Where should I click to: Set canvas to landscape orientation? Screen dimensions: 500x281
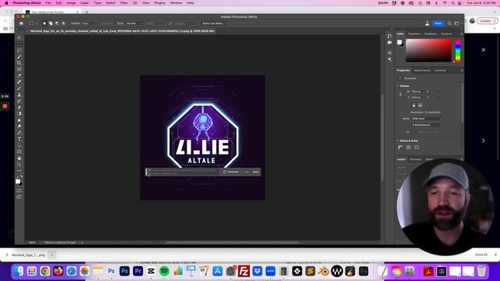tap(420, 105)
